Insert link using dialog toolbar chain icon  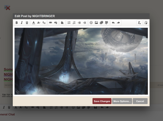tap(51, 23)
